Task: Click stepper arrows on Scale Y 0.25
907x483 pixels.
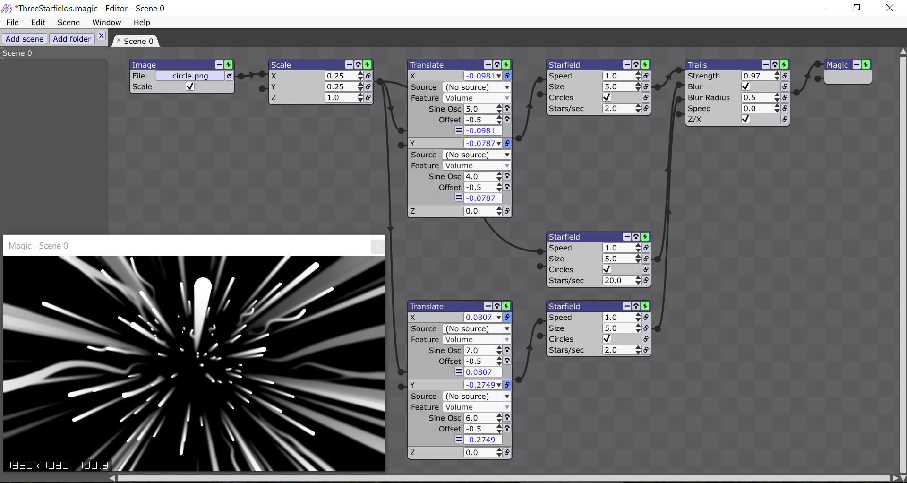Action: pyautogui.click(x=360, y=86)
